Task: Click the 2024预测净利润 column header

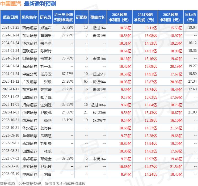Action: [145, 17]
